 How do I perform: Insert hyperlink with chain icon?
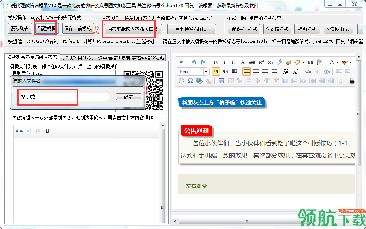pyautogui.click(x=308, y=72)
